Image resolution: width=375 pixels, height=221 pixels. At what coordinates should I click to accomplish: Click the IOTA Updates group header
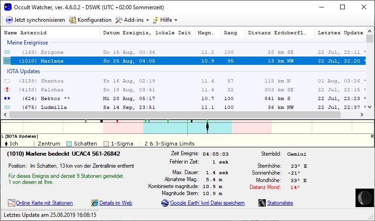pos(23,71)
